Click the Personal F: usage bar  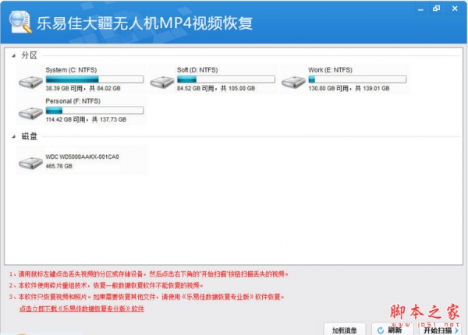94,111
